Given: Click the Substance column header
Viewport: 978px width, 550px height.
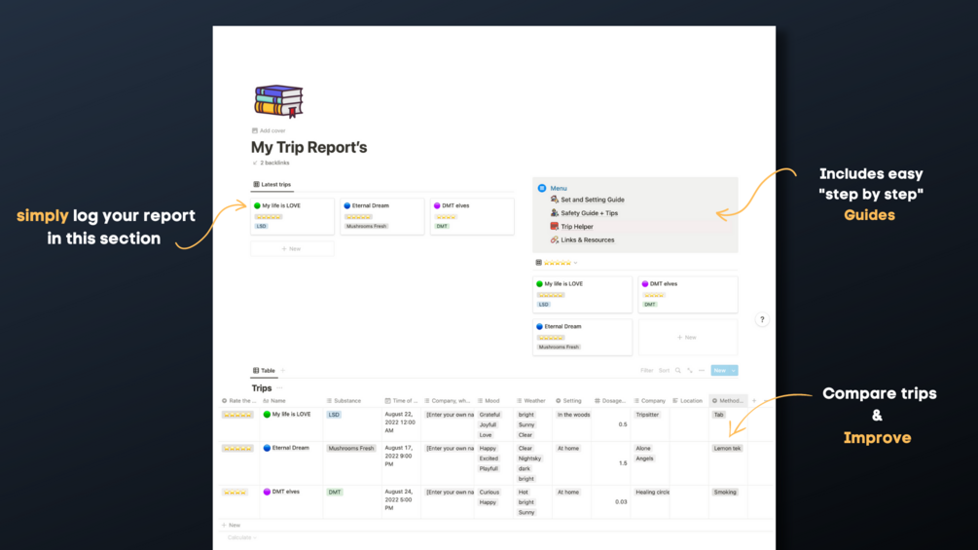Looking at the screenshot, I should [x=352, y=401].
